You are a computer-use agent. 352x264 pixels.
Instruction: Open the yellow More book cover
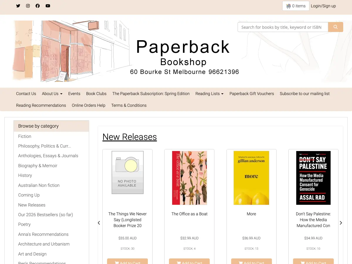click(x=251, y=178)
